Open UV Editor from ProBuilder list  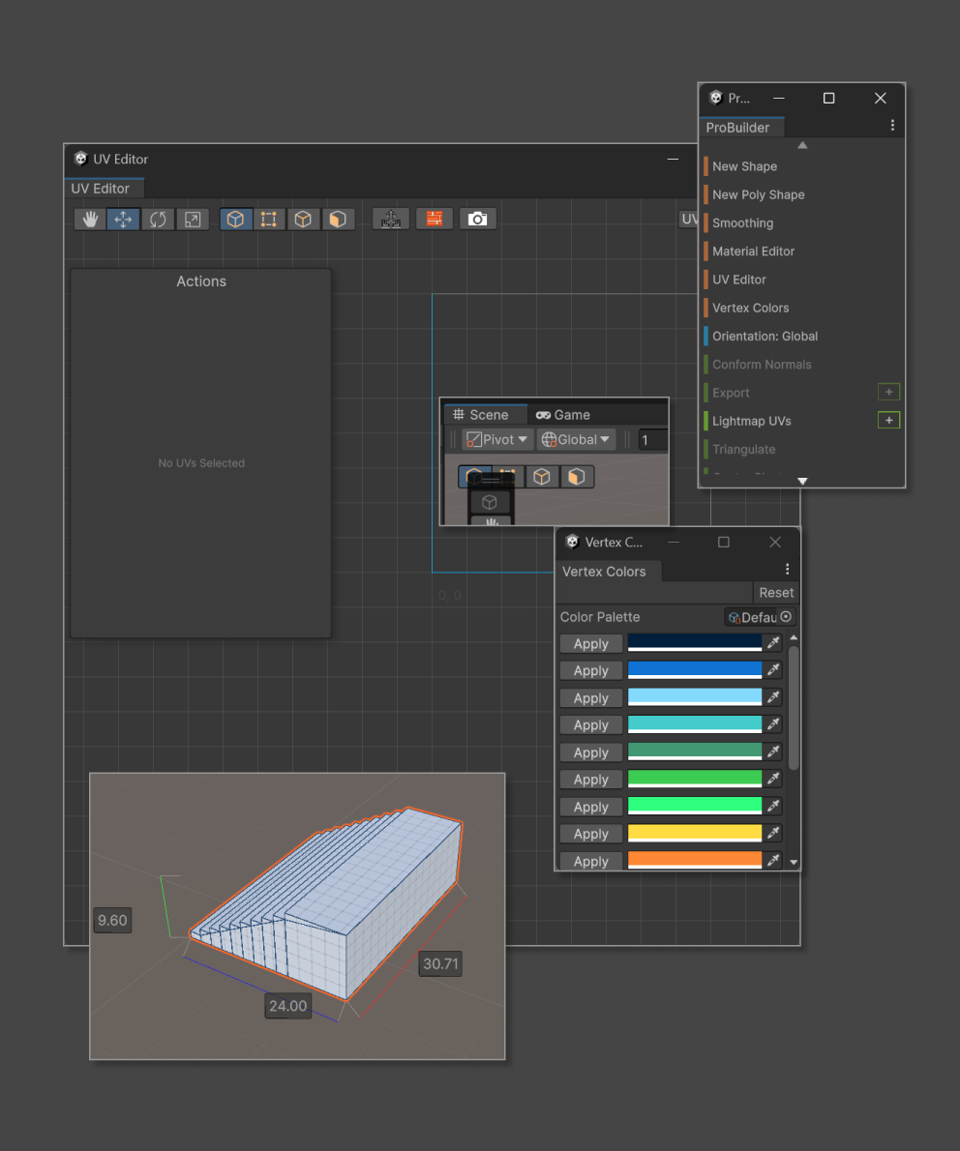coord(739,280)
